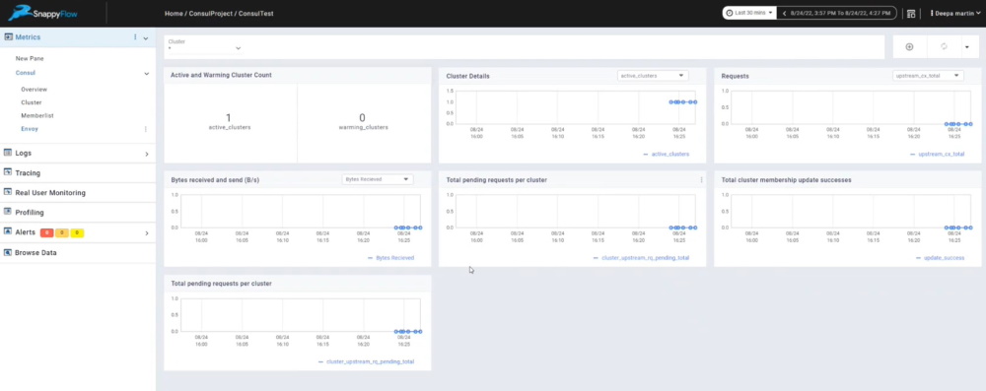The image size is (986, 391).
Task: Go to Home in the breadcrumb
Action: tap(173, 13)
